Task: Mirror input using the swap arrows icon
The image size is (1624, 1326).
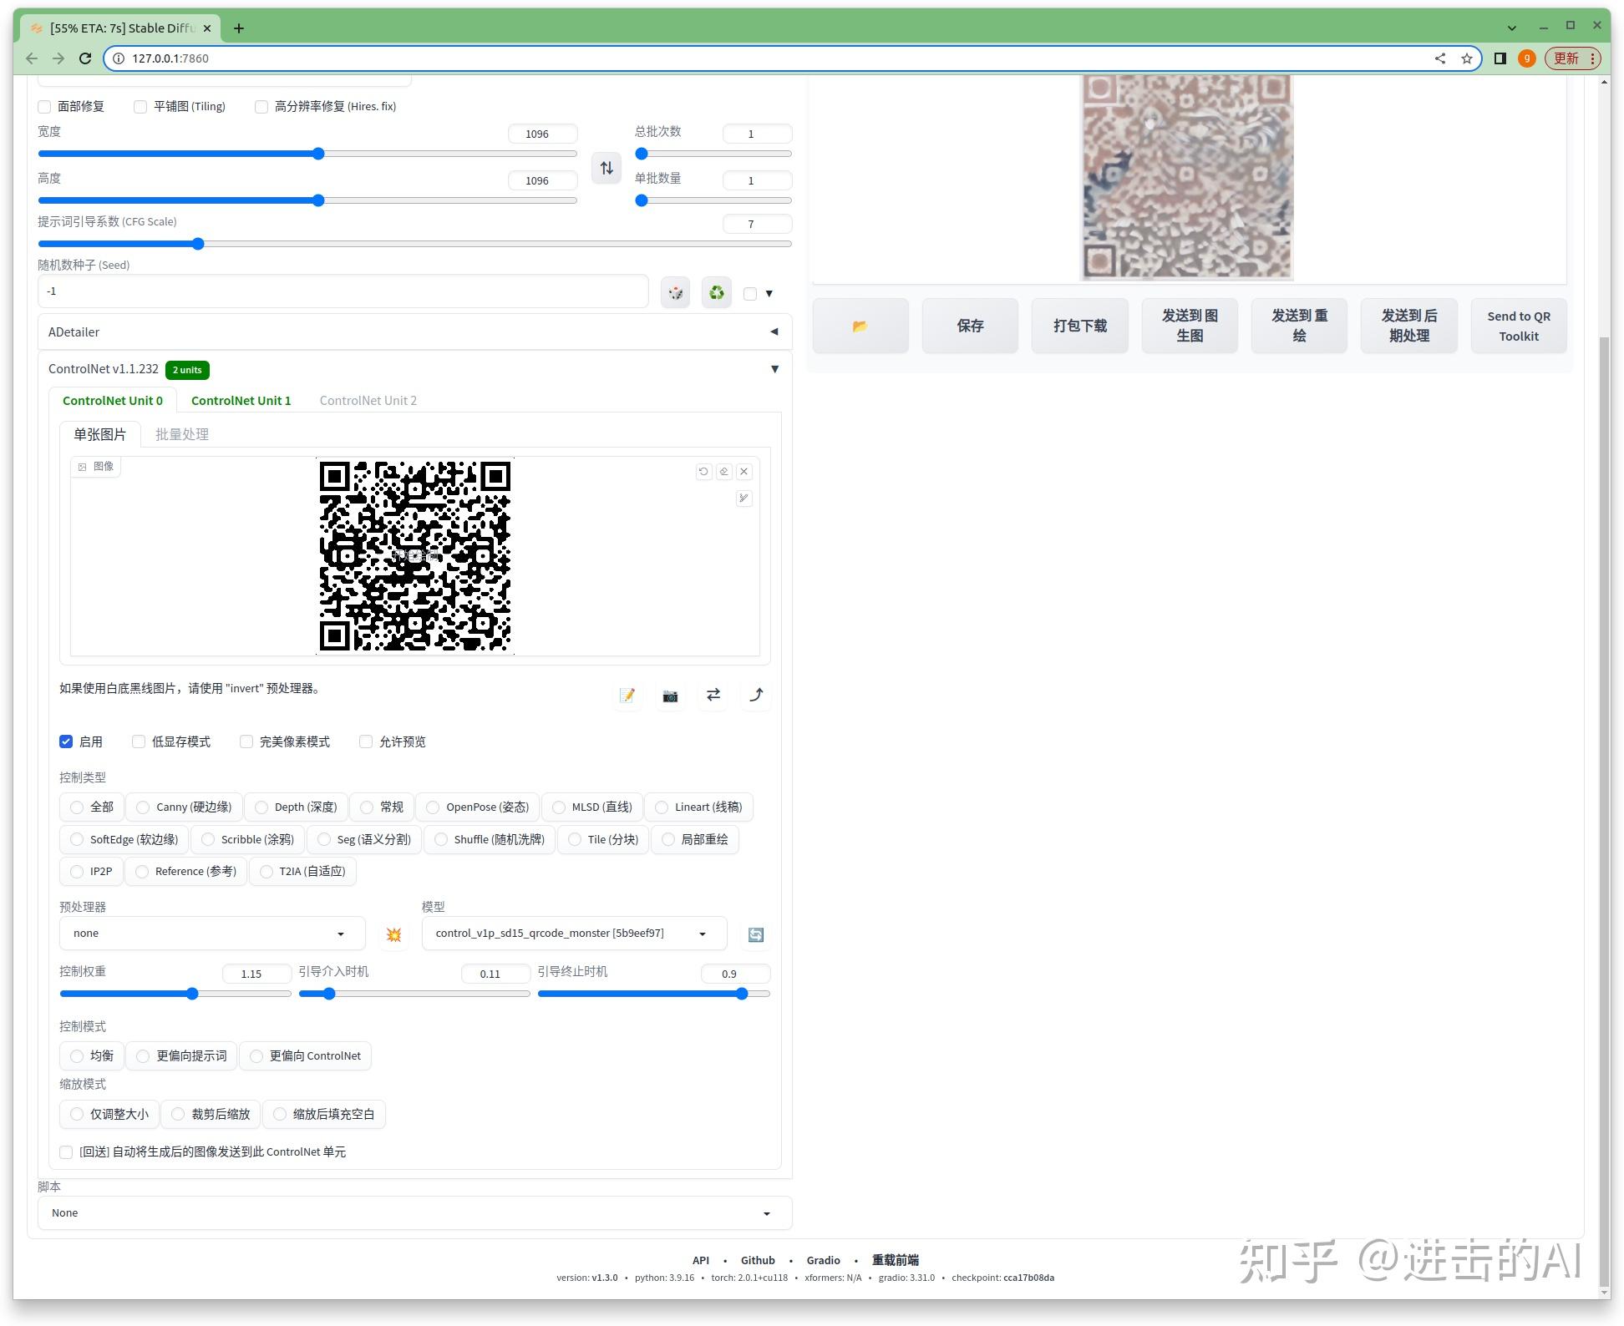Action: (713, 696)
